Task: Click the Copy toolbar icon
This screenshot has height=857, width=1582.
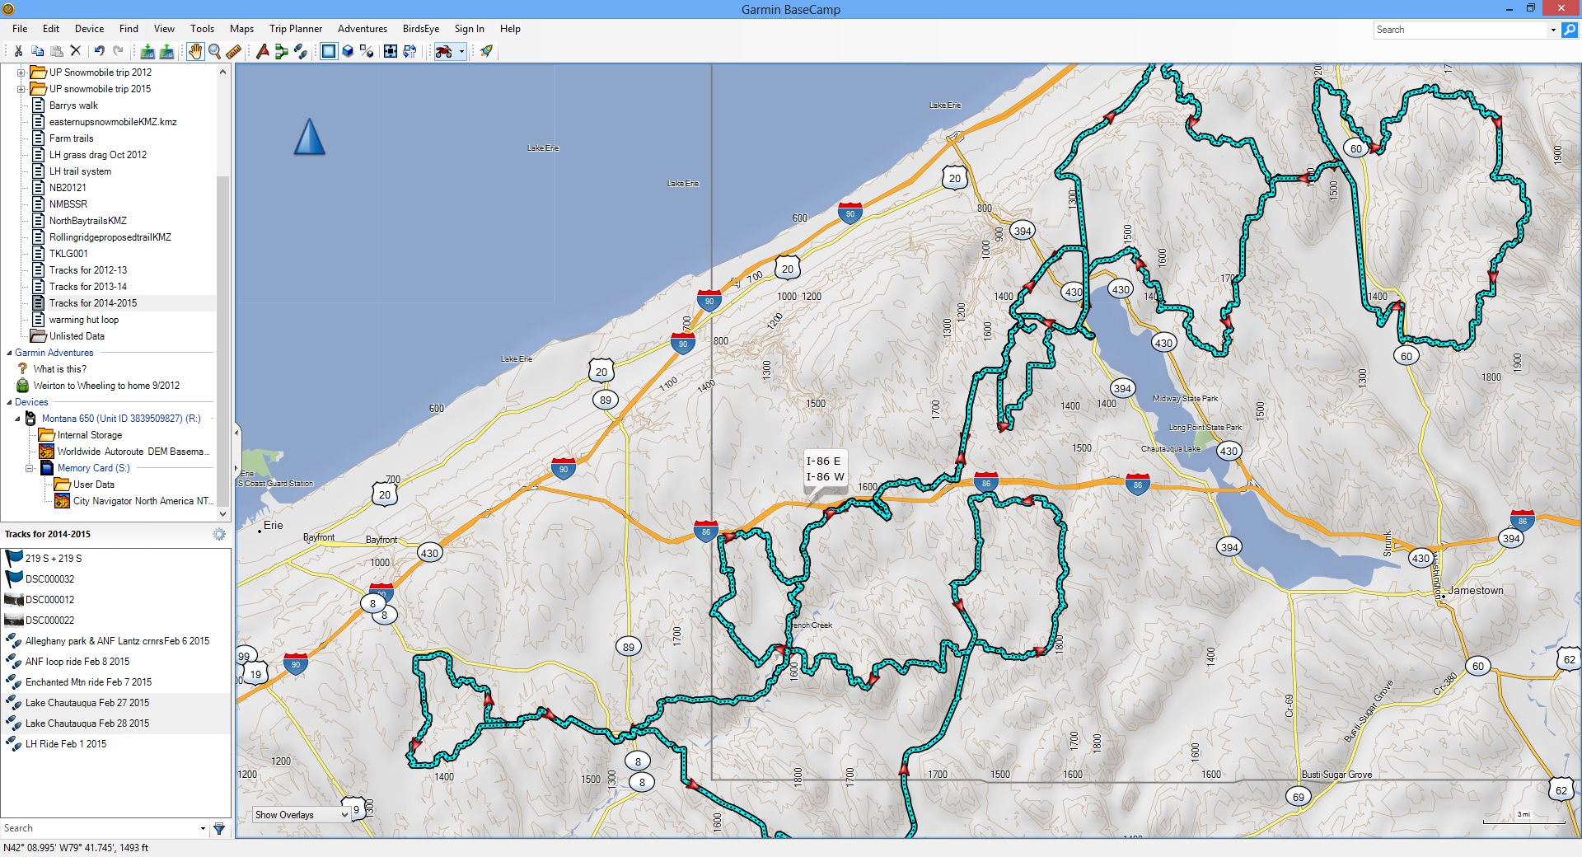Action: pos(37,51)
